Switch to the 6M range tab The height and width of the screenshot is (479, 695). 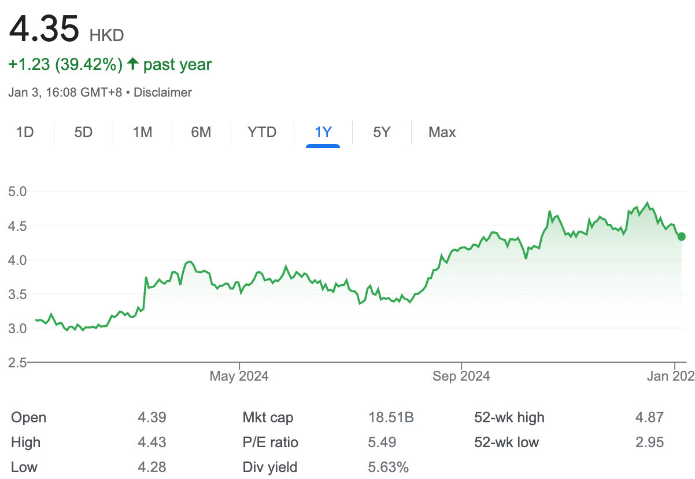pyautogui.click(x=201, y=132)
